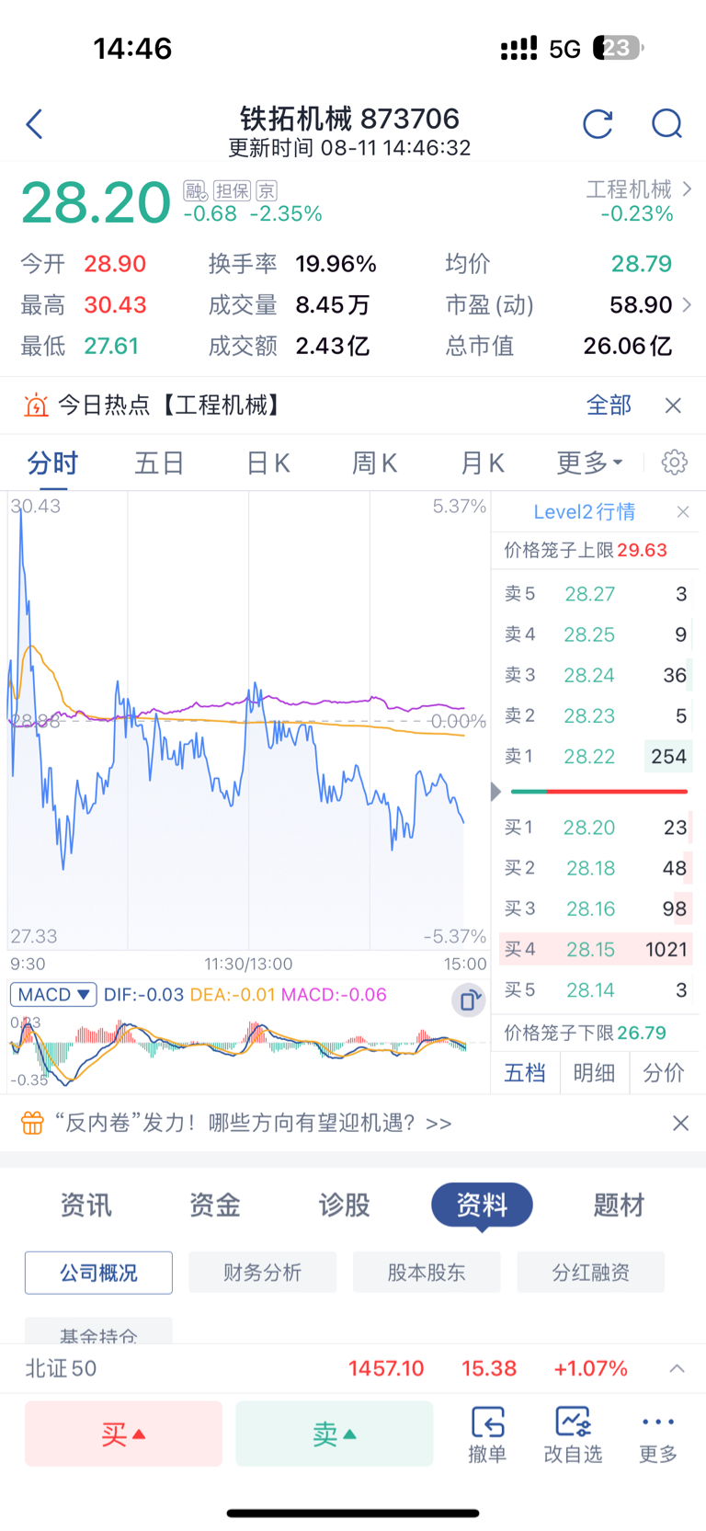Open chart settings gear icon
The image size is (706, 1531).
(674, 463)
